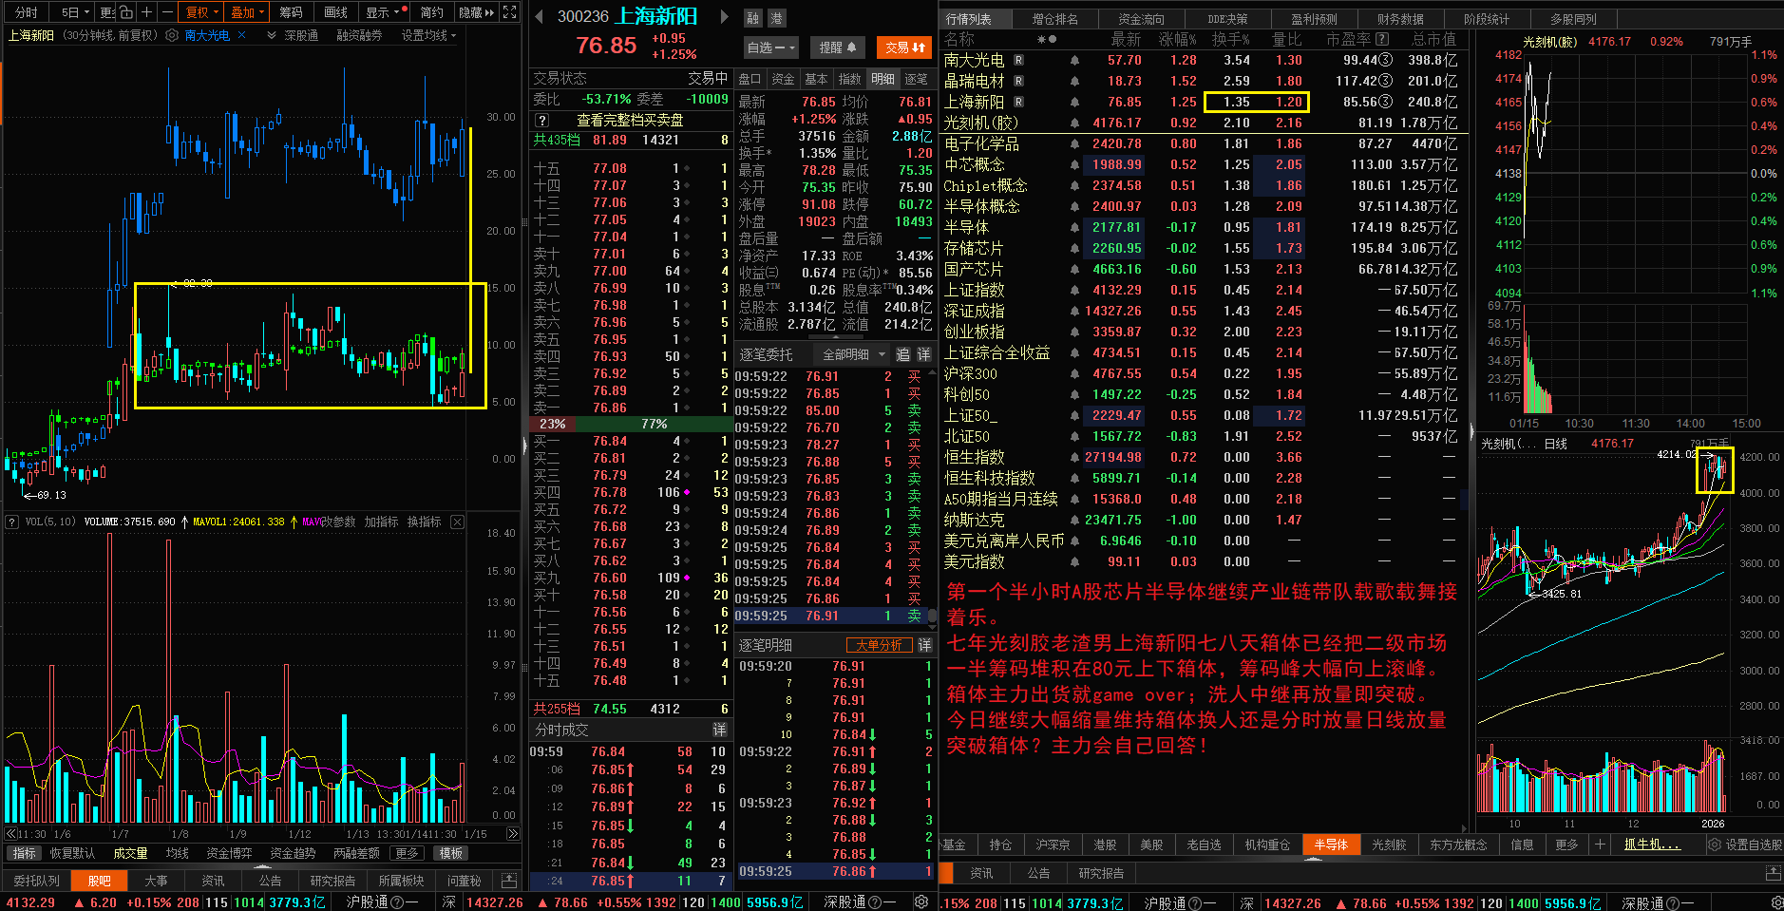
Task: Remove the 南大光电 overlay
Action: [242, 35]
